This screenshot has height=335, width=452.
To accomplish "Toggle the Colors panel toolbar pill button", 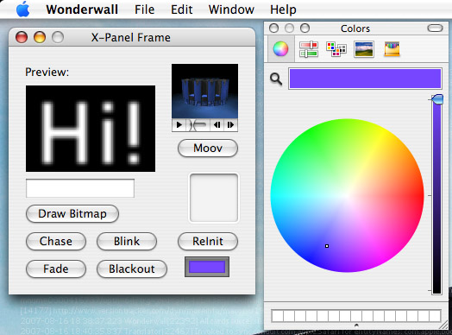I will click(435, 28).
